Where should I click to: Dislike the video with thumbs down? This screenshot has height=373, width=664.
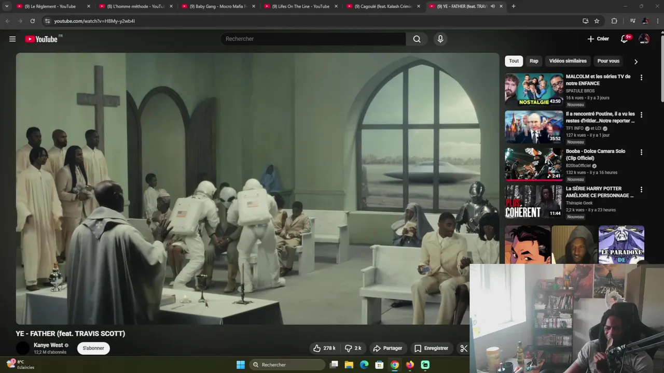[353, 348]
